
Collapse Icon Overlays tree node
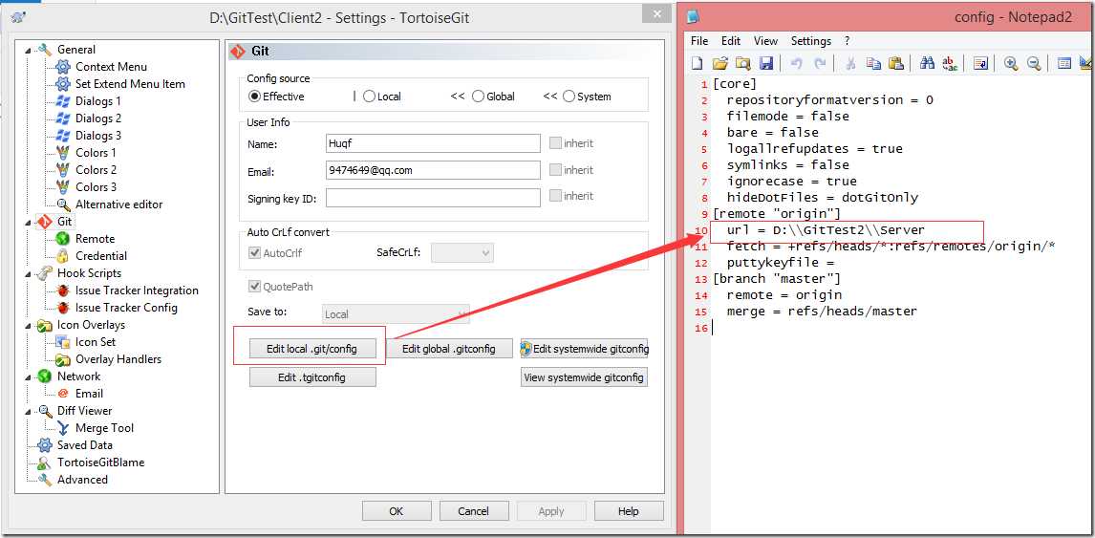pos(29,326)
